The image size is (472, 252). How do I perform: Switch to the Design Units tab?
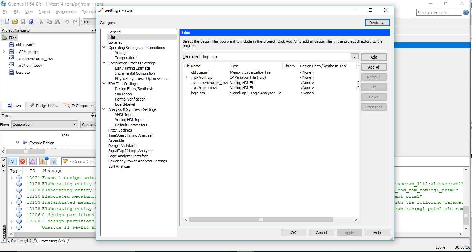pos(43,106)
